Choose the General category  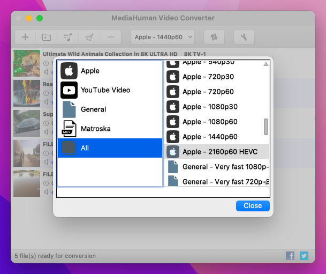(x=93, y=109)
